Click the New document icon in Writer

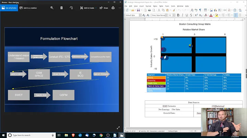point(127,10)
